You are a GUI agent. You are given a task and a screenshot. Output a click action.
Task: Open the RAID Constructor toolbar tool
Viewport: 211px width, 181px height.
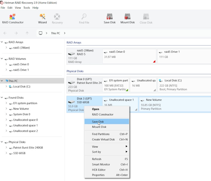[x=13, y=19]
